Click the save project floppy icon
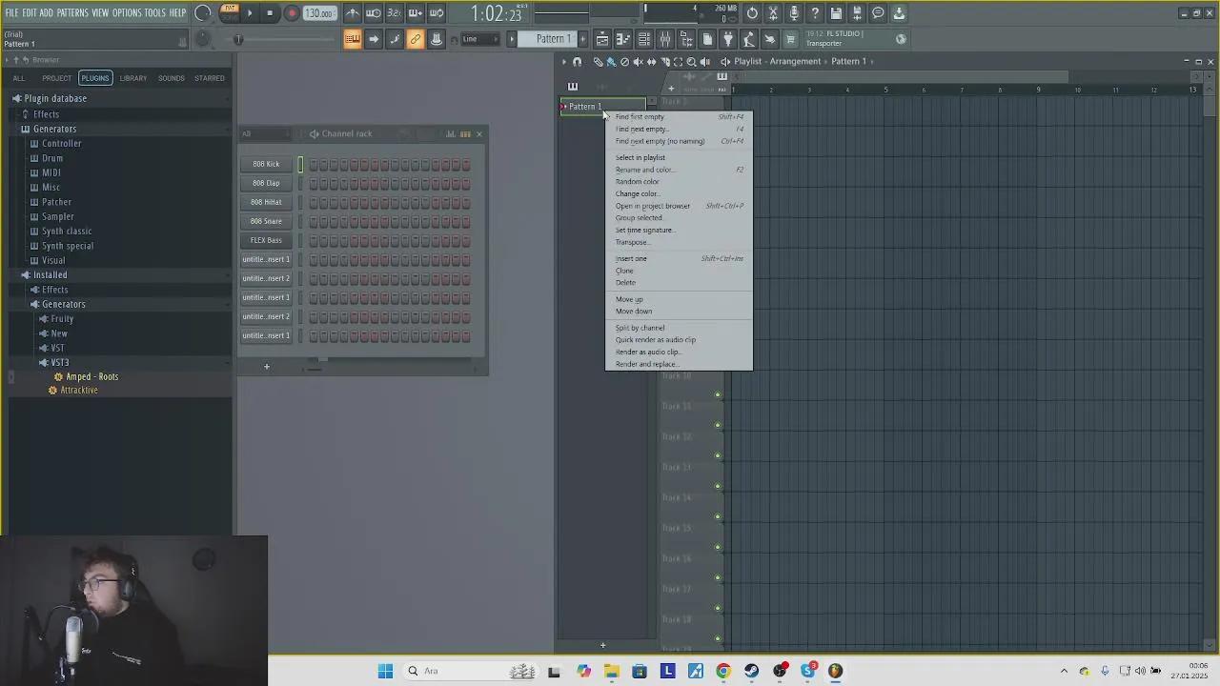The height and width of the screenshot is (686, 1220). pyautogui.click(x=836, y=13)
